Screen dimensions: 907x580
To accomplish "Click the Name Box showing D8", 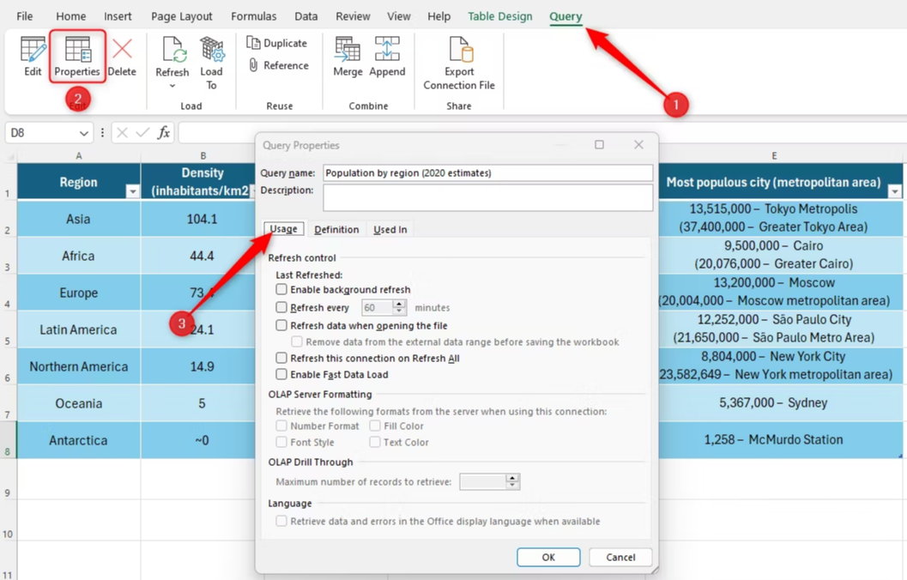I will click(40, 133).
